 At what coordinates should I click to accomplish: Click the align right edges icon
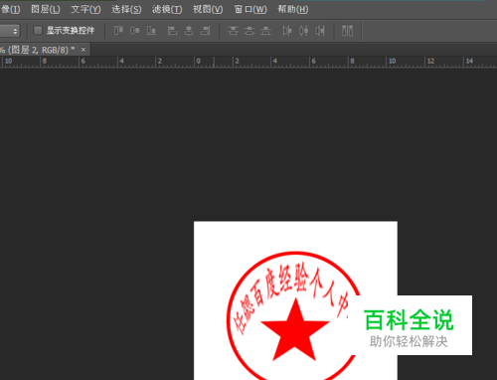click(x=206, y=31)
